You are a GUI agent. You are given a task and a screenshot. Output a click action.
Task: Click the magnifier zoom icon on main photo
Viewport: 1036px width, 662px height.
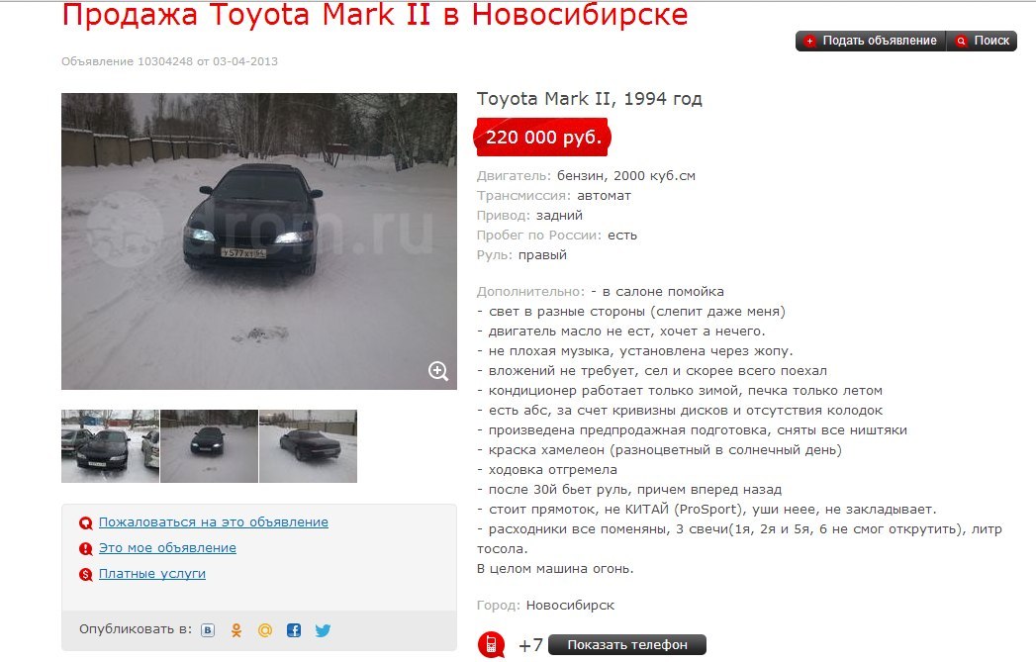438,371
